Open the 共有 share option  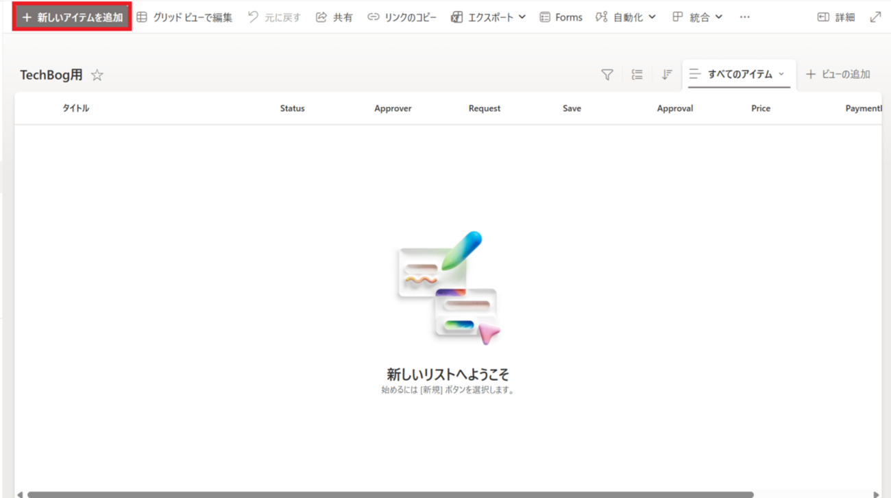(334, 18)
